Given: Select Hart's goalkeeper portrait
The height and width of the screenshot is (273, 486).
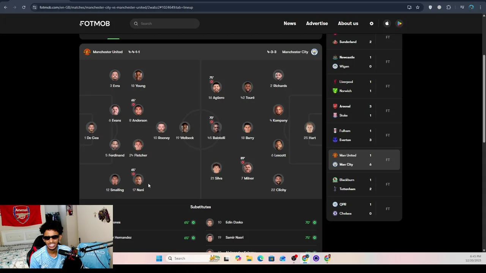Looking at the screenshot, I should (x=310, y=128).
